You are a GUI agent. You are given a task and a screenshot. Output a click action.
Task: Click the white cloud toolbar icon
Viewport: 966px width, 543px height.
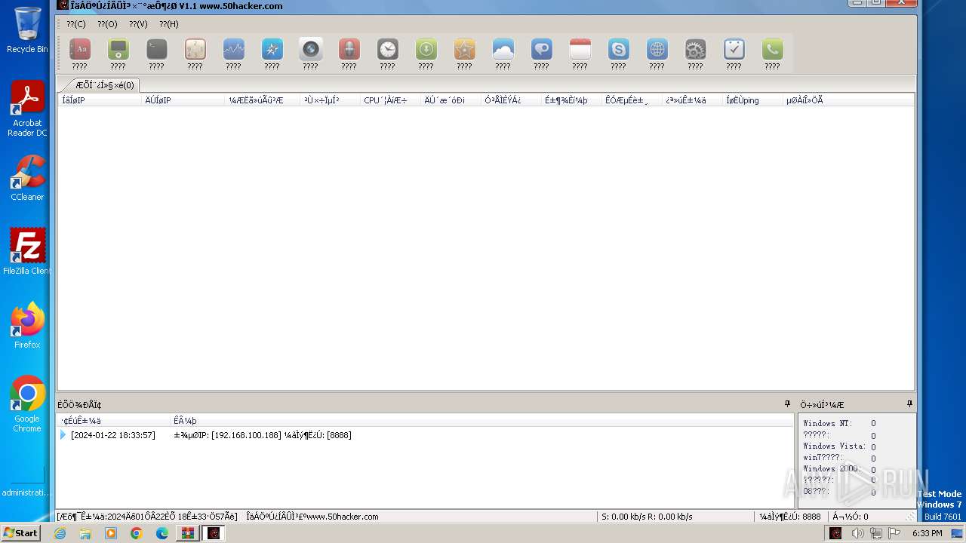point(503,50)
